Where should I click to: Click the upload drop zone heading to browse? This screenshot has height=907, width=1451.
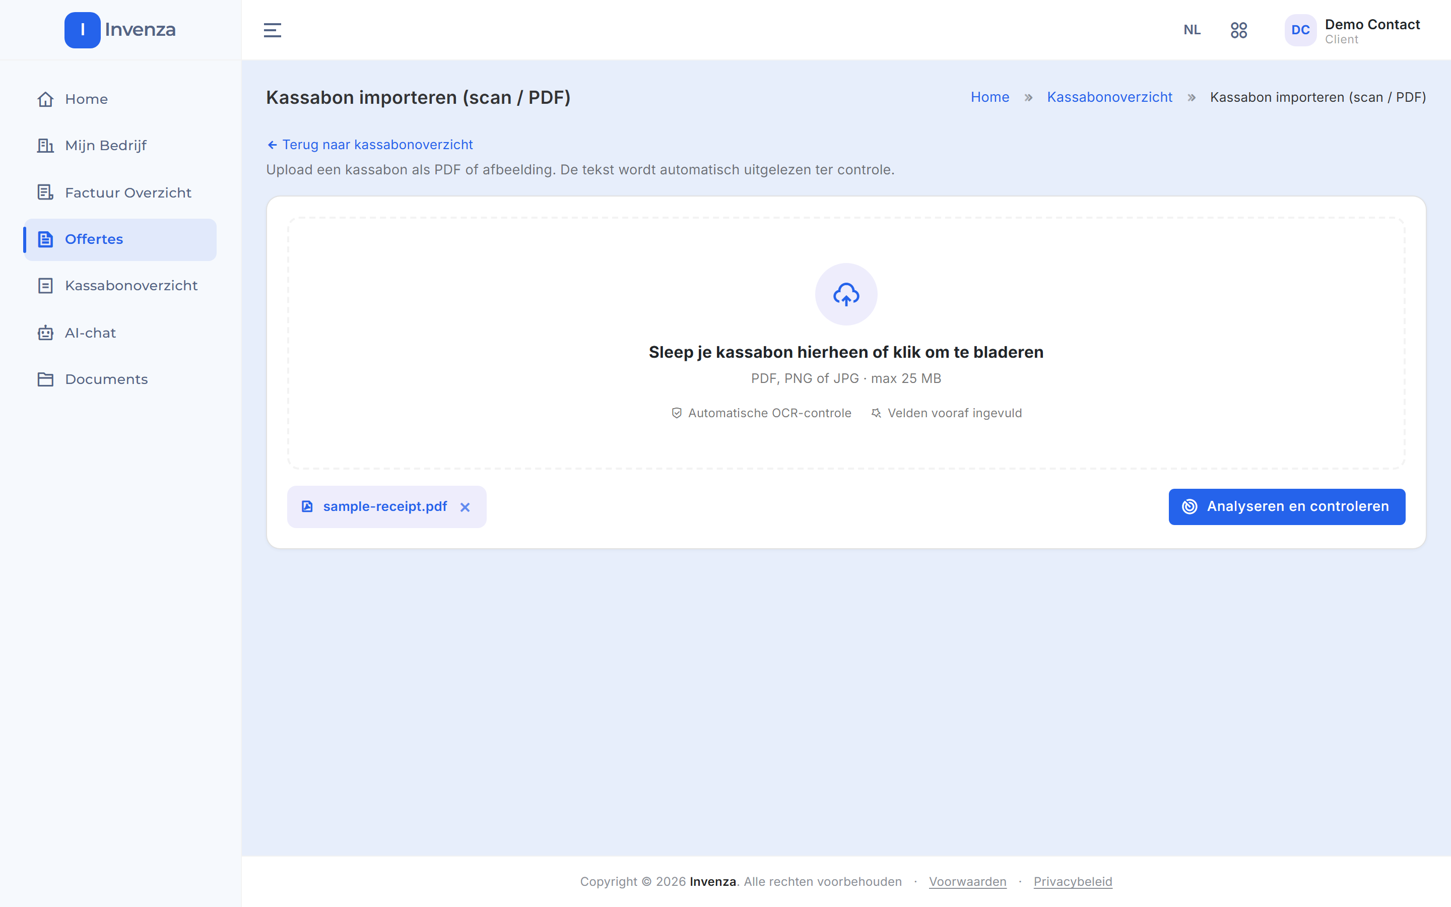(x=846, y=352)
